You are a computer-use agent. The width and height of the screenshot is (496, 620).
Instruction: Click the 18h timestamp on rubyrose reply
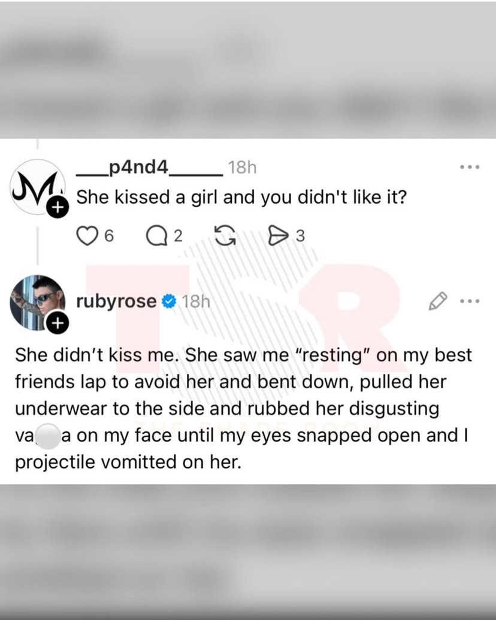point(196,302)
